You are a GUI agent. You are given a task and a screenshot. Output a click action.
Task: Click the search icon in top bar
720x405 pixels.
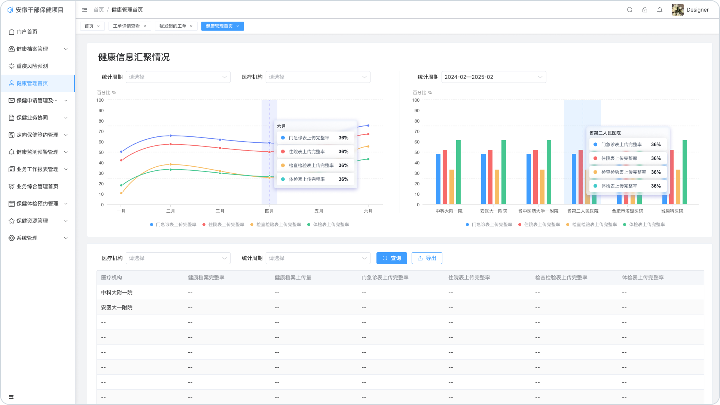pos(630,10)
